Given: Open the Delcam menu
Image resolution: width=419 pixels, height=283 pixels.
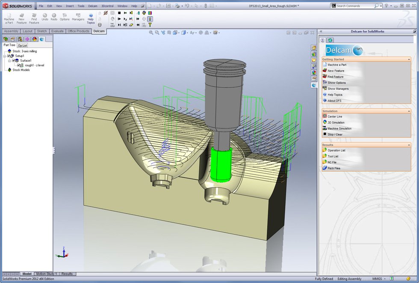Looking at the screenshot, I should click(x=92, y=6).
